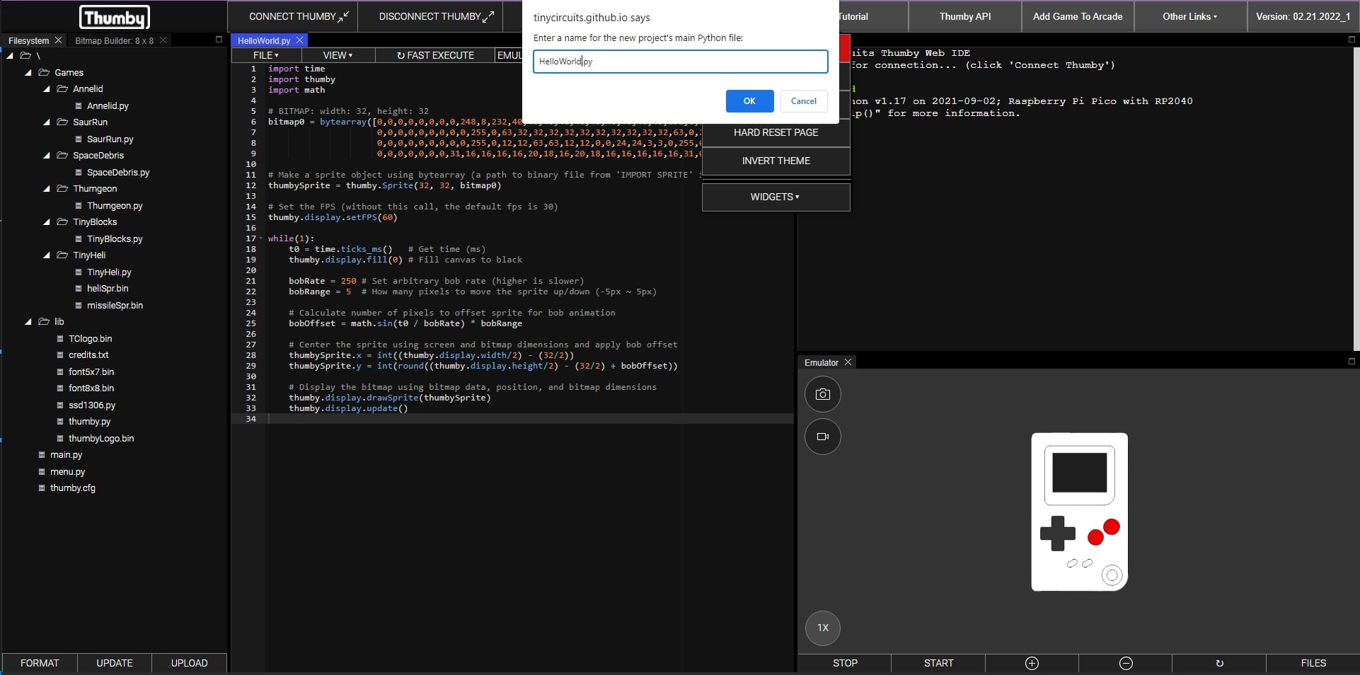Click the Thumby logo in the header
Image resolution: width=1360 pixels, height=675 pixels.
114,17
